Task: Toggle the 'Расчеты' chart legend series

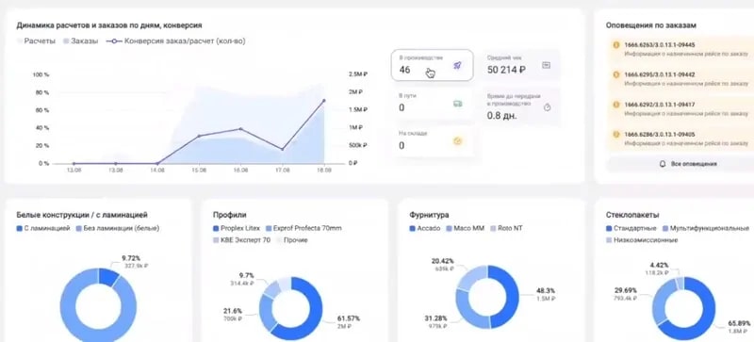Action: pyautogui.click(x=36, y=41)
